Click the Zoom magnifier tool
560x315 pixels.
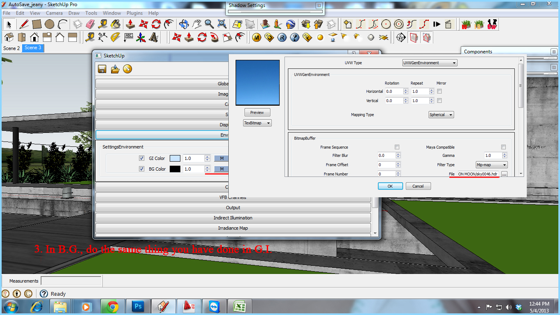tap(209, 24)
